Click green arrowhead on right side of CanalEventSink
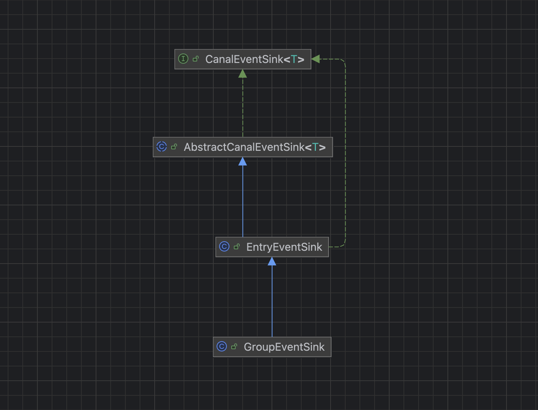Image resolution: width=538 pixels, height=410 pixels. point(316,59)
